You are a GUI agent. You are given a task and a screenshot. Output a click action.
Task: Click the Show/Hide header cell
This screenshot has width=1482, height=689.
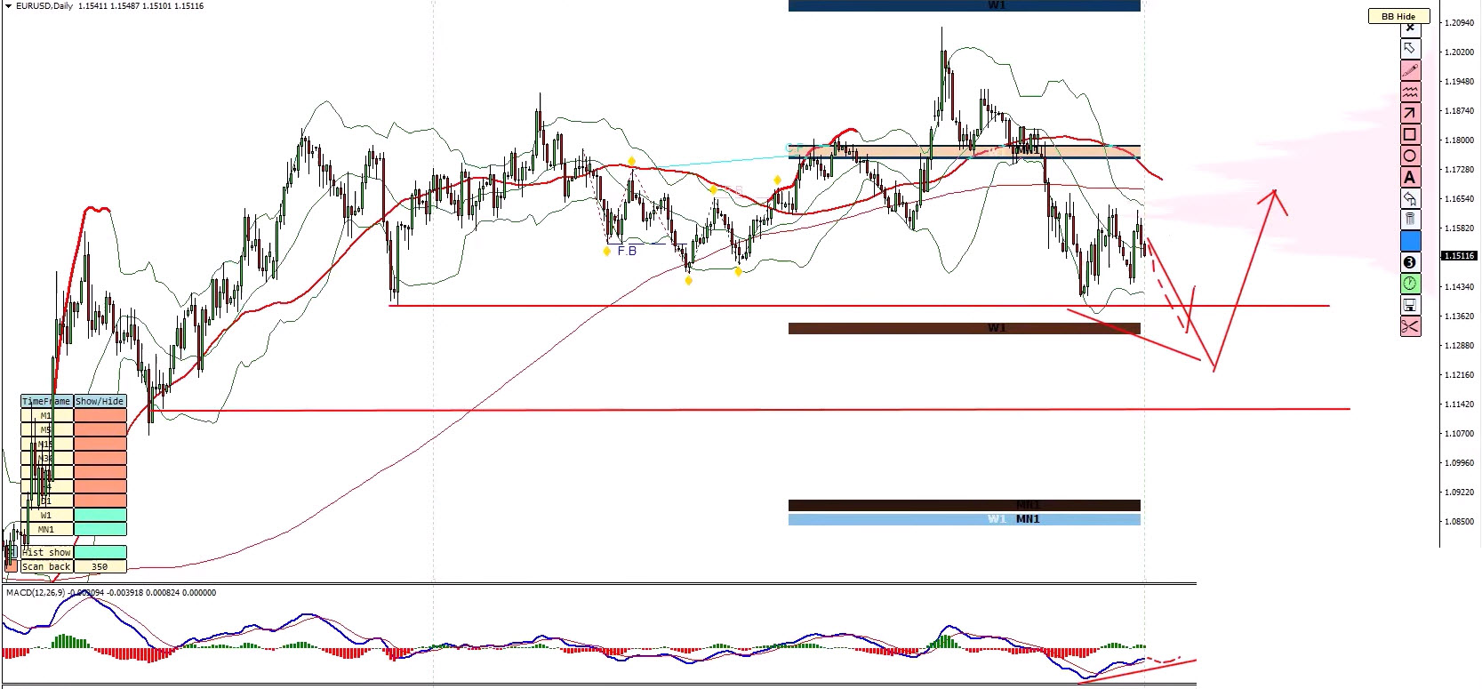click(x=100, y=401)
